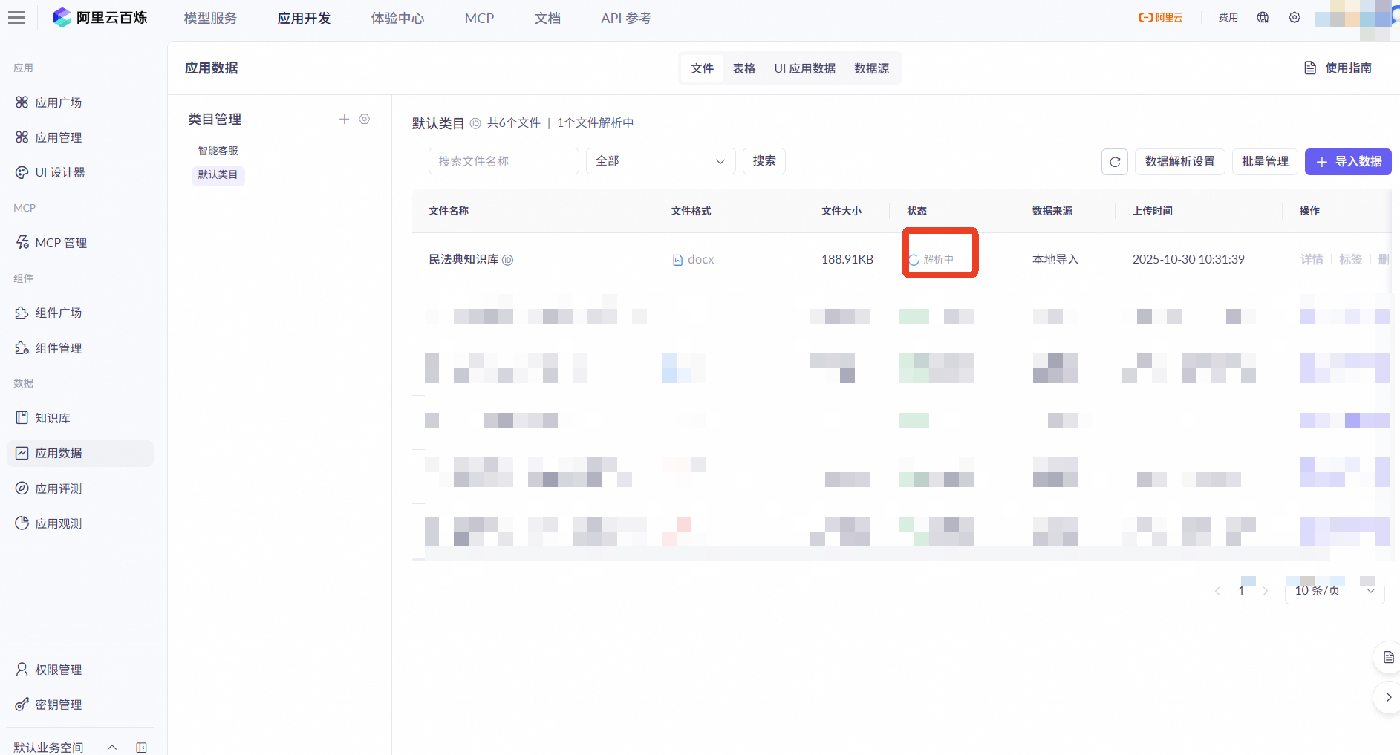
Task: Open API 参考 top menu
Action: point(626,19)
